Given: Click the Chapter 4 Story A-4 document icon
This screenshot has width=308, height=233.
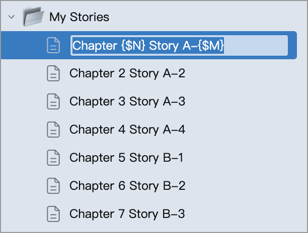Looking at the screenshot, I should 53,130.
